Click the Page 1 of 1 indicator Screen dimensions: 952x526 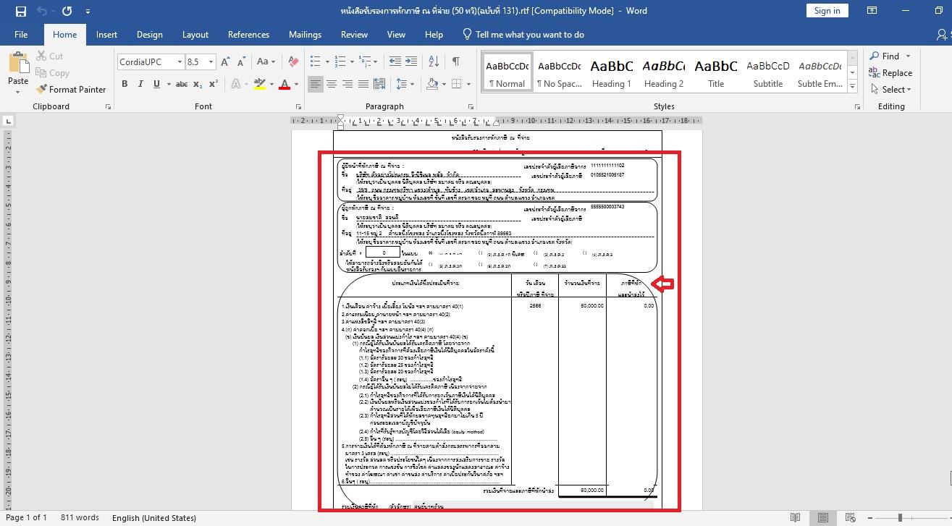point(26,518)
